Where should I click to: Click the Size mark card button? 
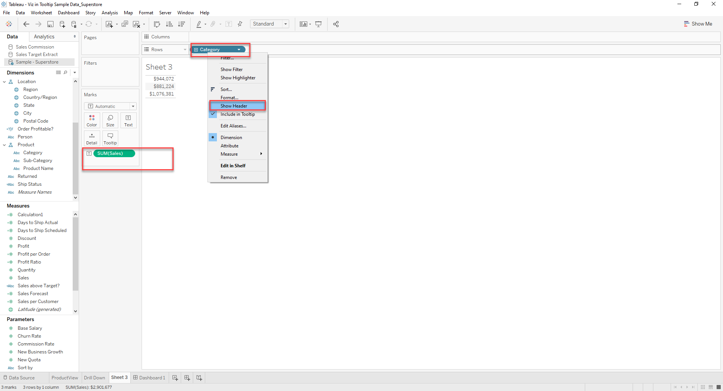[110, 120]
